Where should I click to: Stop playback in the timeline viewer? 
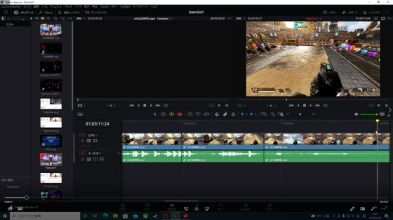point(304,106)
